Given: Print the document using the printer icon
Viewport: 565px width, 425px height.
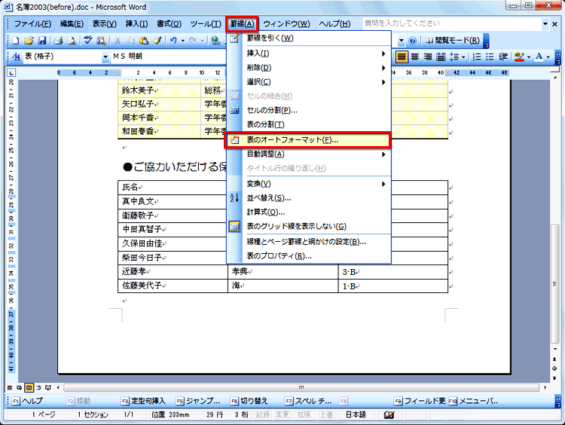Looking at the screenshot, I should pos(58,41).
